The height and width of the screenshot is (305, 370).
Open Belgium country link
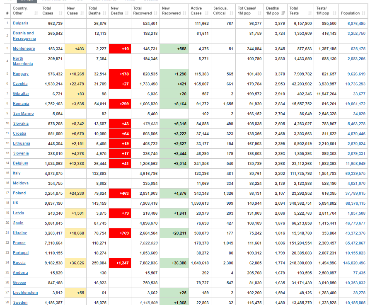[20, 163]
